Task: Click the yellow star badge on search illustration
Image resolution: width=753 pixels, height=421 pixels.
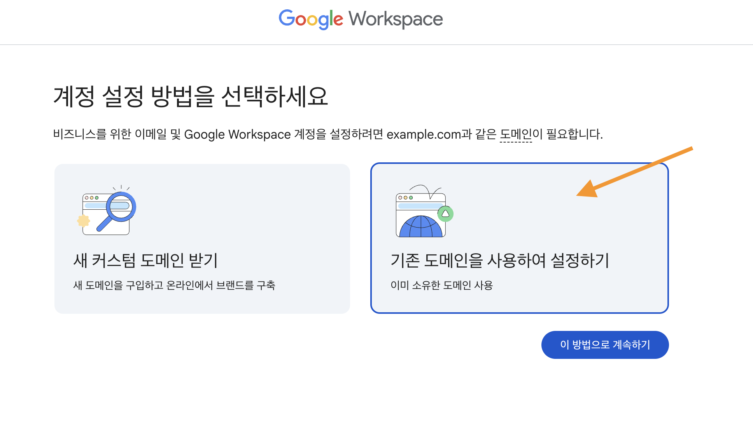Action: [x=83, y=221]
